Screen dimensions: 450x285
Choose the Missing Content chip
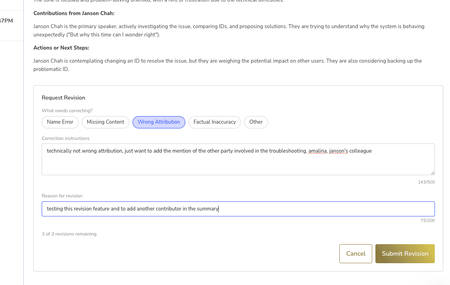[106, 122]
